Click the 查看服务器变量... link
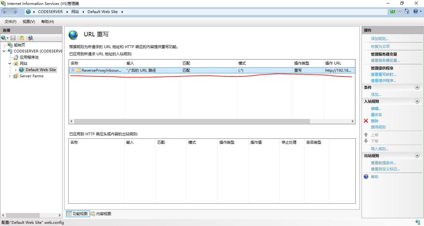 385,61
